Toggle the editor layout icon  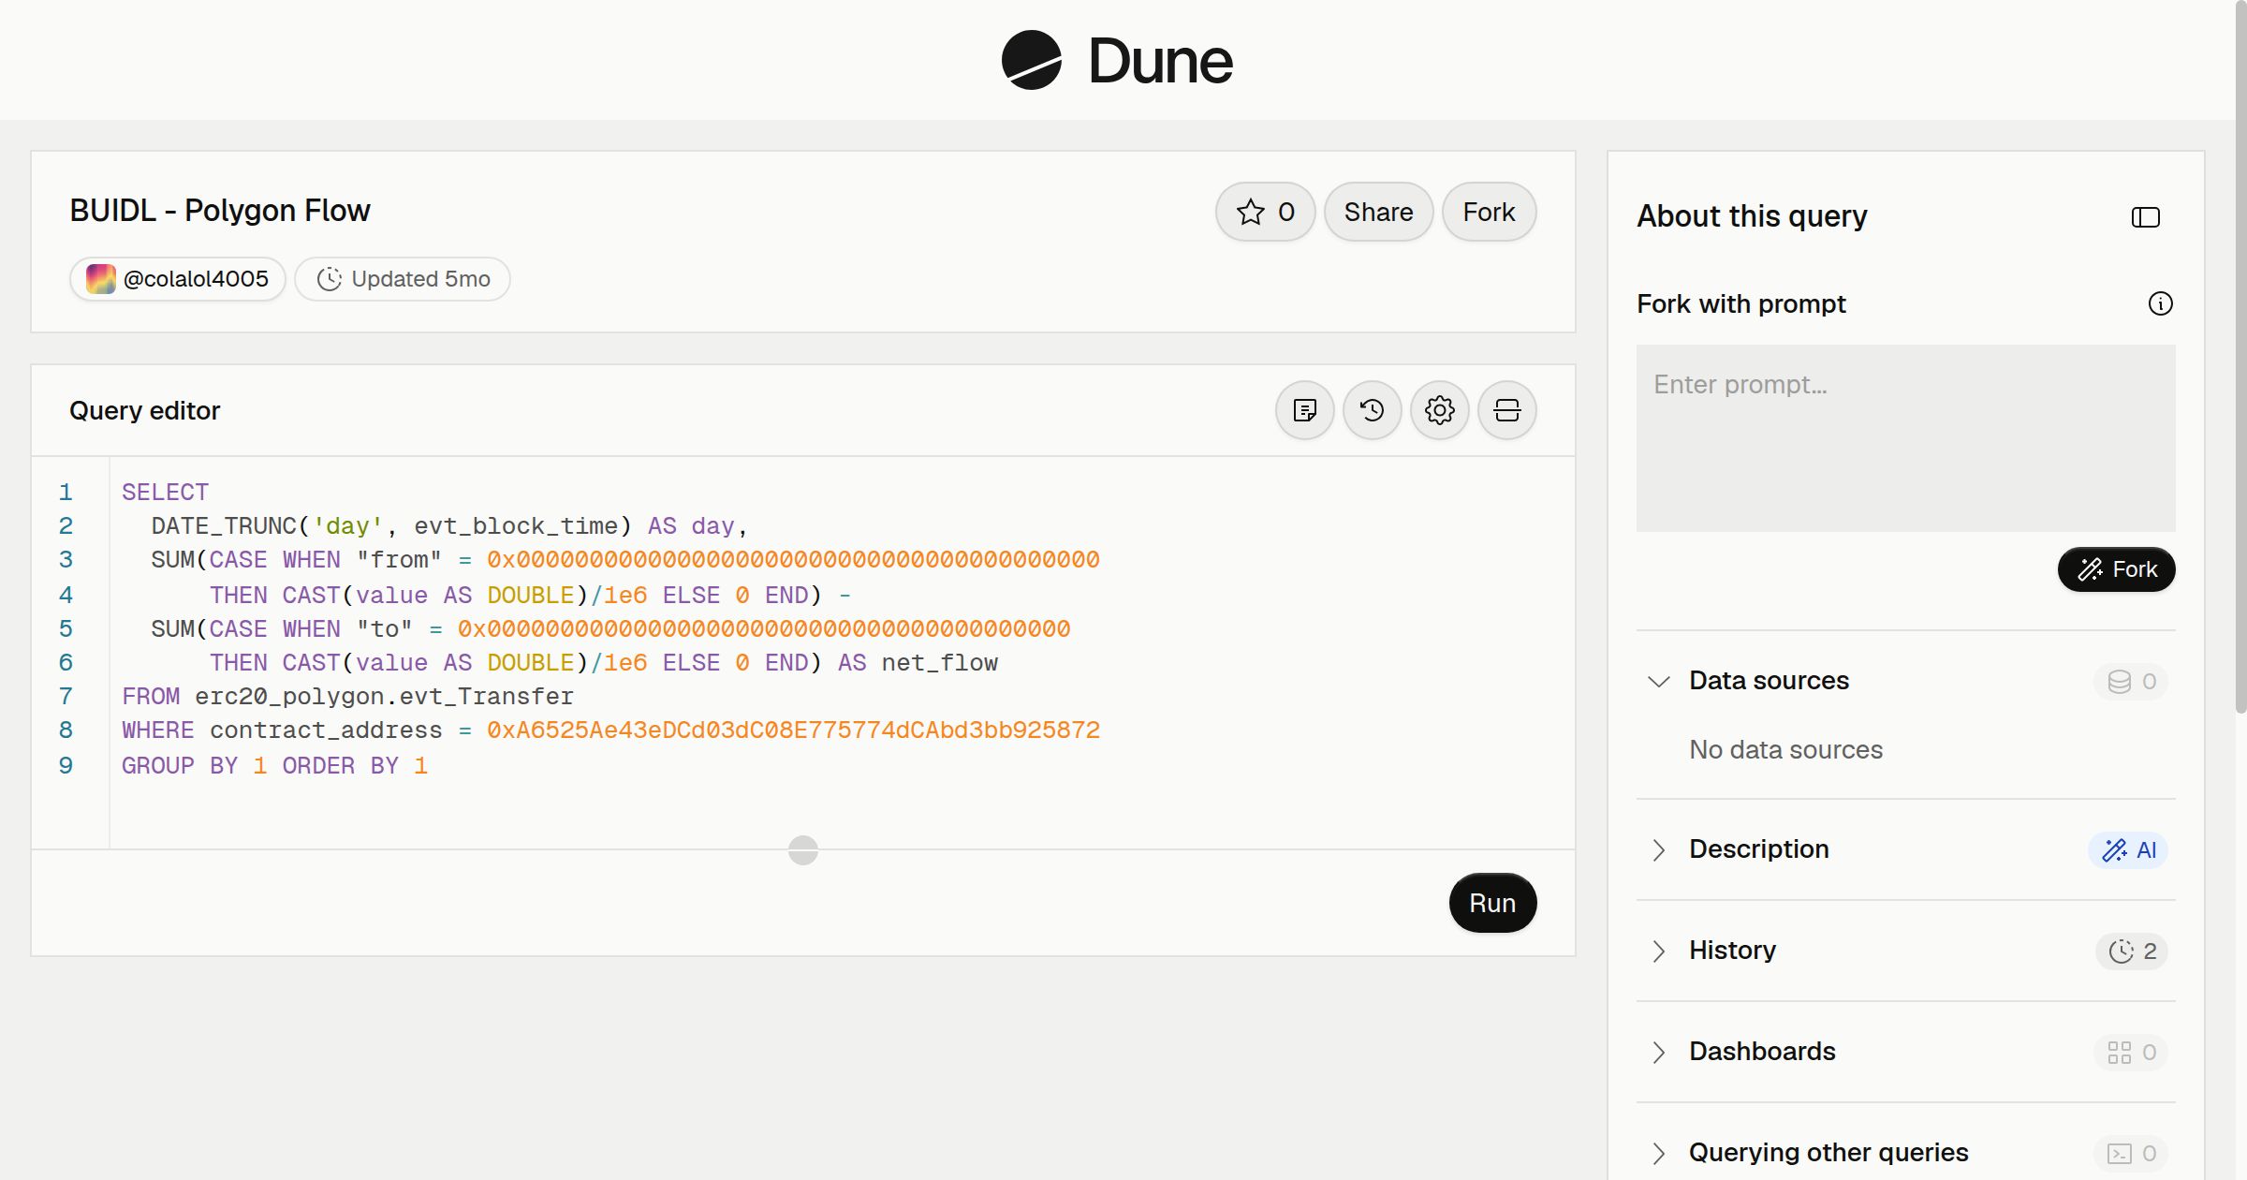tap(1506, 410)
